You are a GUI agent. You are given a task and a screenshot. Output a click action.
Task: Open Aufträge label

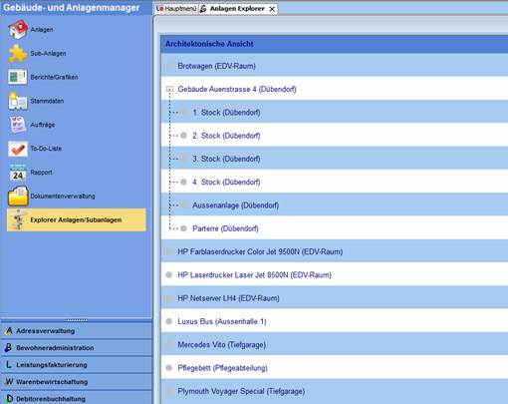43,125
